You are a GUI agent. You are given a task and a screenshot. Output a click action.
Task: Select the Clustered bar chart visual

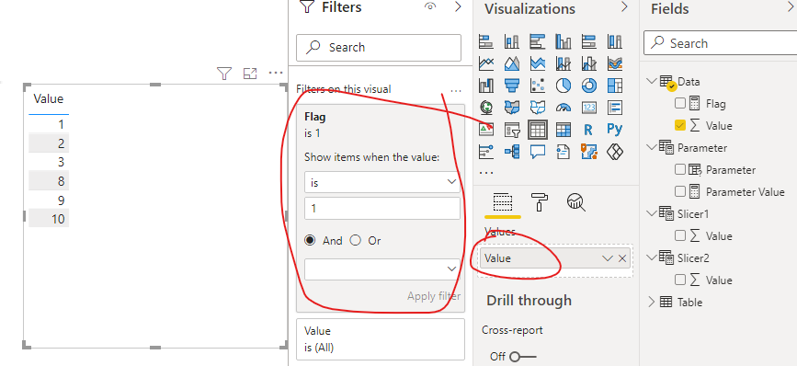pos(537,41)
